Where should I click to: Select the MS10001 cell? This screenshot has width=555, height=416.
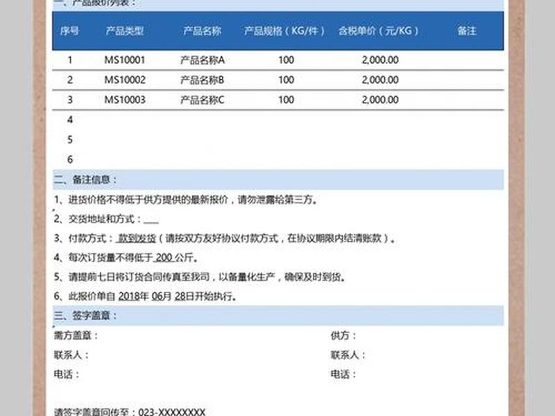125,60
